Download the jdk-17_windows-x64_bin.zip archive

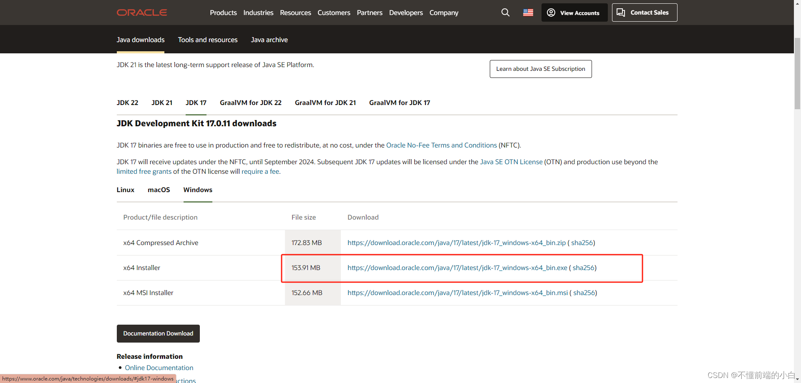[456, 243]
